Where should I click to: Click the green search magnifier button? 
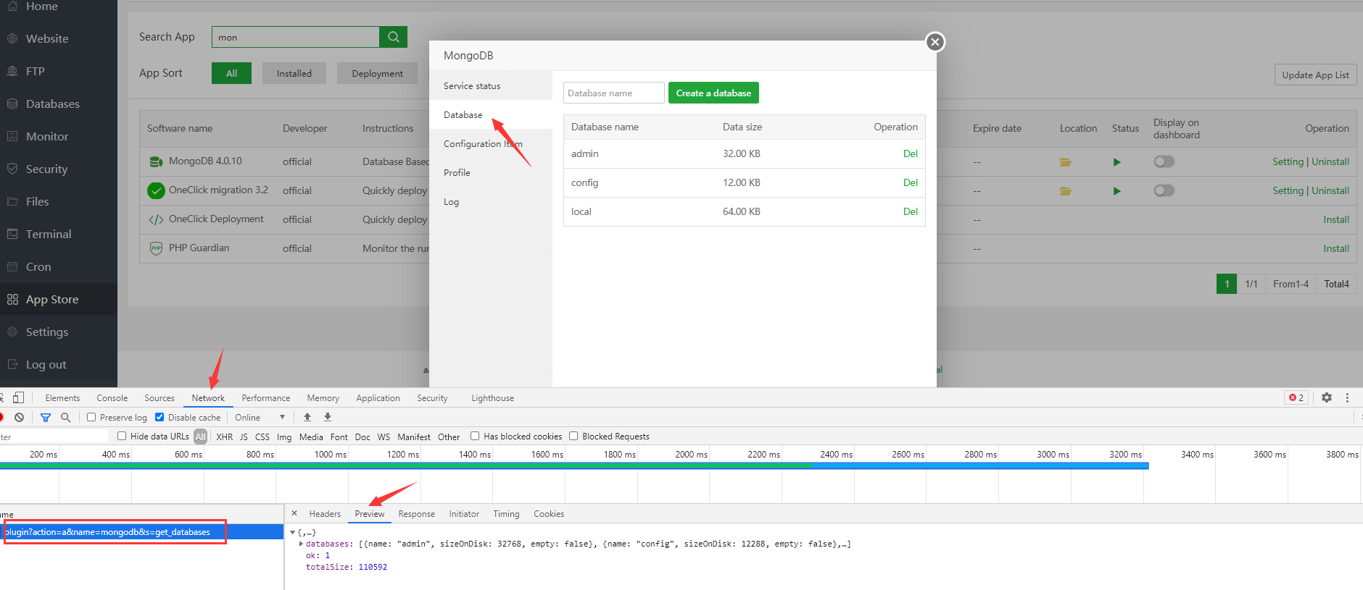(393, 37)
